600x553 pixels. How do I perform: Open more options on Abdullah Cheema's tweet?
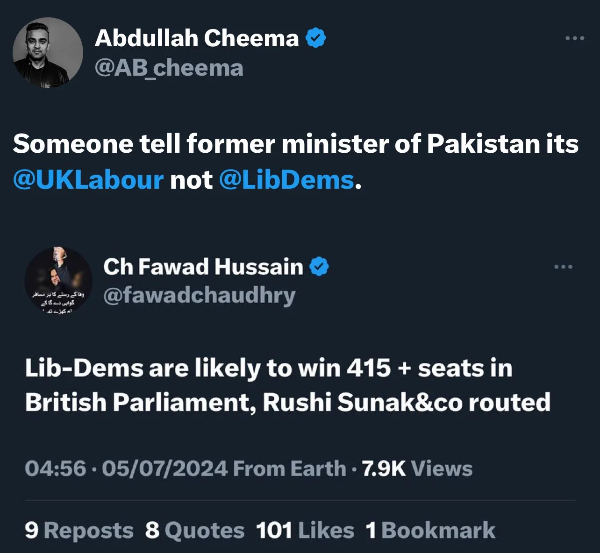(x=574, y=38)
